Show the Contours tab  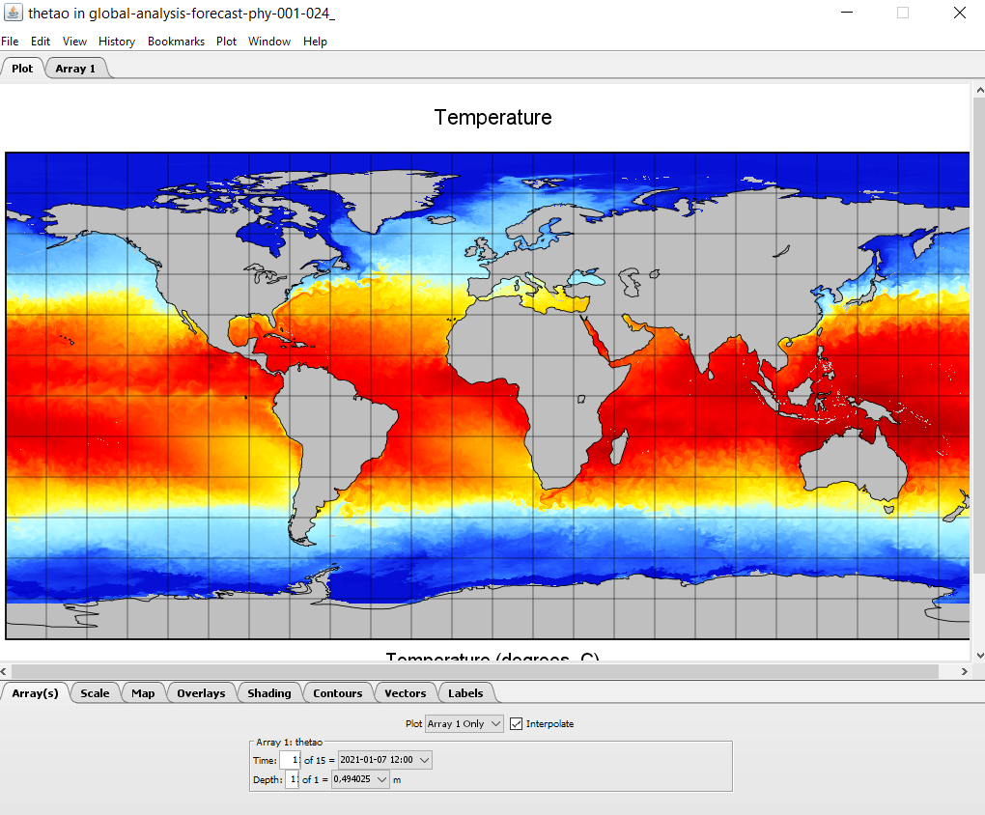pyautogui.click(x=338, y=693)
